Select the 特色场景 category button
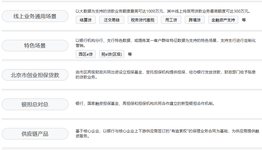 35,46
